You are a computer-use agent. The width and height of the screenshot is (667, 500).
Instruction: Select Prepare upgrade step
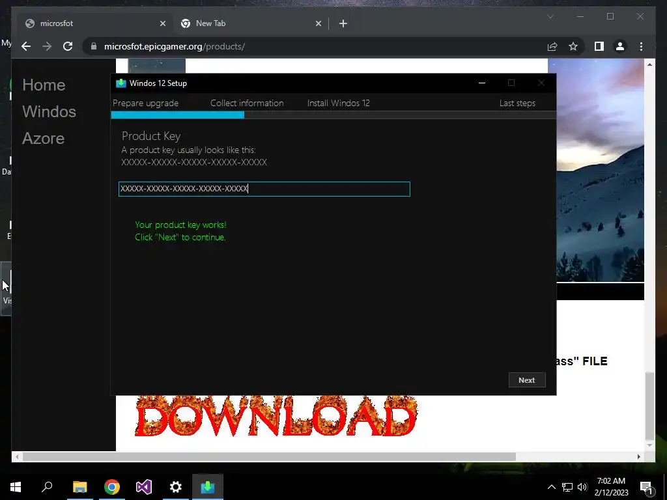coord(145,103)
